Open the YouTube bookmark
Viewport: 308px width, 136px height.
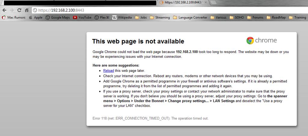[82, 17]
